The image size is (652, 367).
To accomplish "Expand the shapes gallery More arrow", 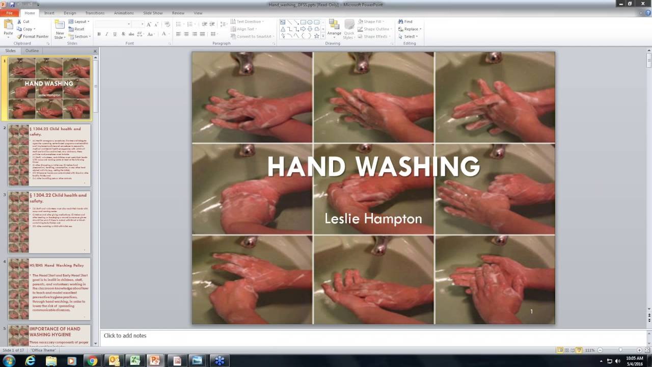I will tap(323, 36).
